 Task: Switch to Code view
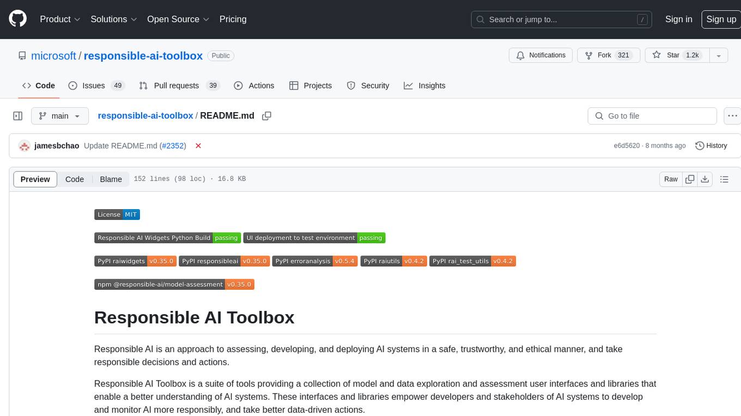[75, 179]
